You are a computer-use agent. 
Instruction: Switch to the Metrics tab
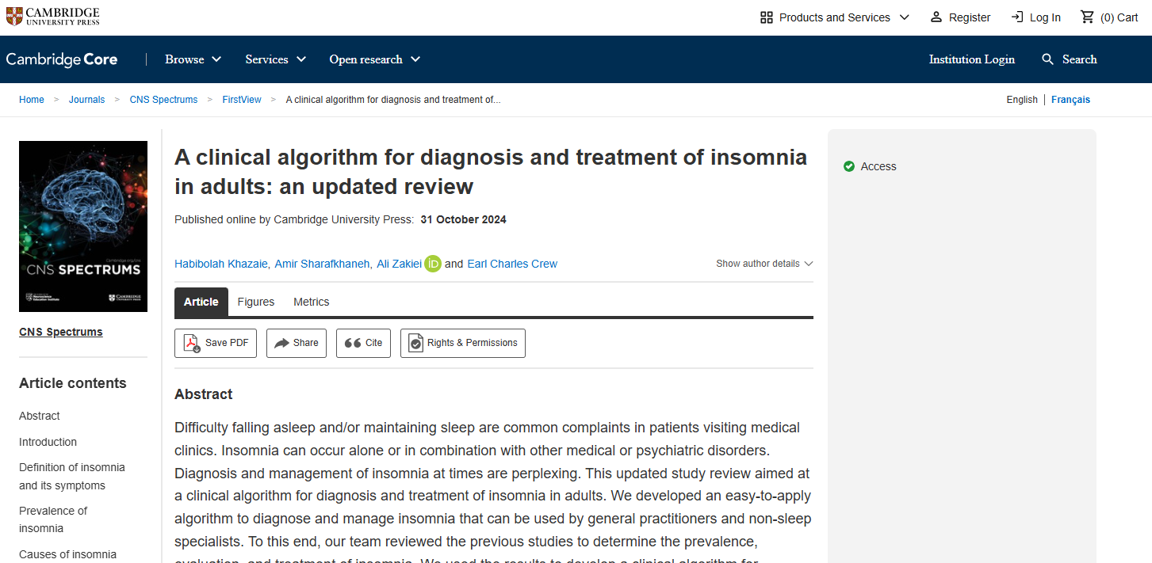tap(311, 302)
